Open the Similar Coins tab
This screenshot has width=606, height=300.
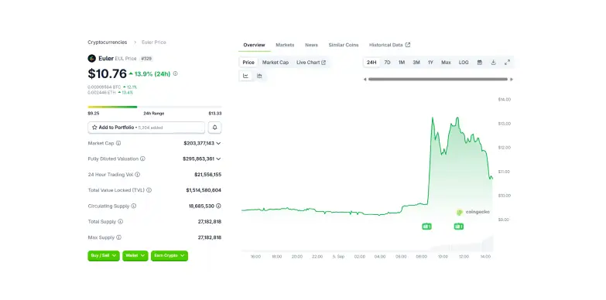coord(344,45)
